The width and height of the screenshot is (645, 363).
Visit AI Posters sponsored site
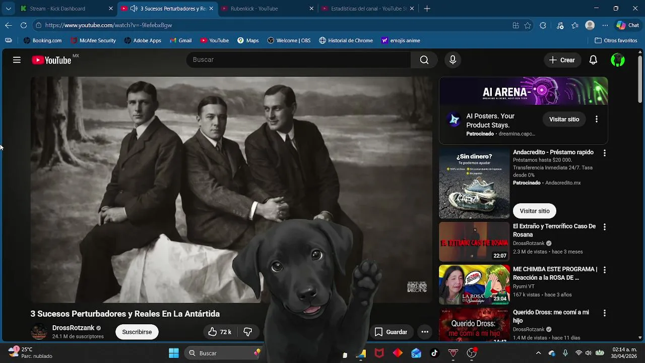click(564, 119)
